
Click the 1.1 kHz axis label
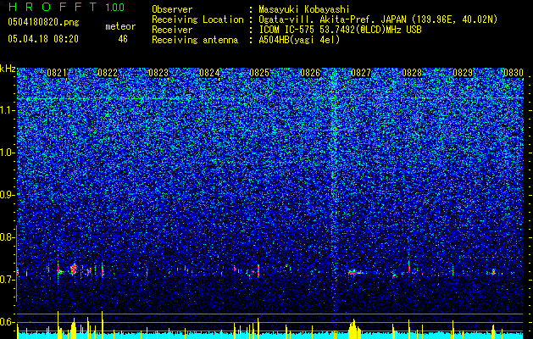pos(7,110)
